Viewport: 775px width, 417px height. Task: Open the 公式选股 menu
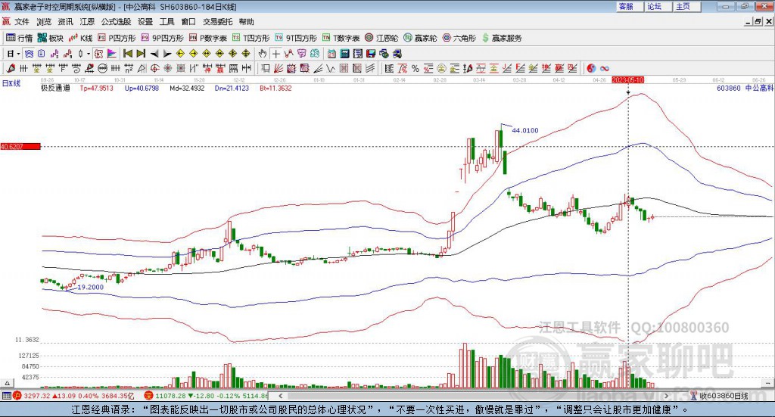pyautogui.click(x=116, y=22)
